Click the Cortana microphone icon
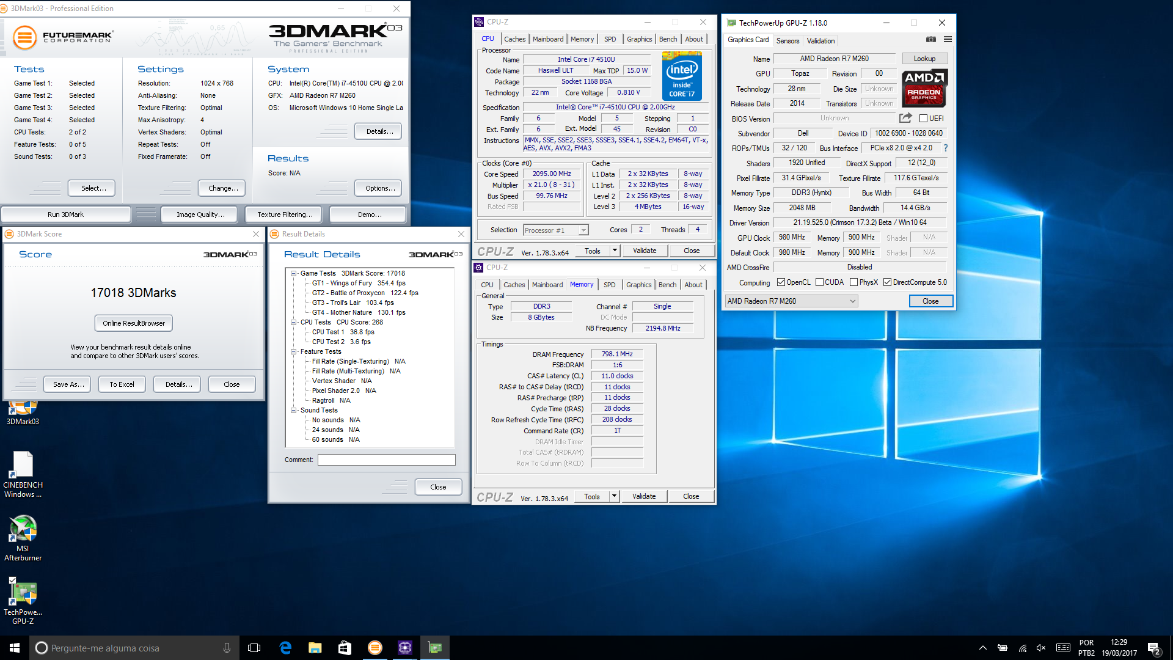Image resolution: width=1173 pixels, height=660 pixels. coord(227,648)
